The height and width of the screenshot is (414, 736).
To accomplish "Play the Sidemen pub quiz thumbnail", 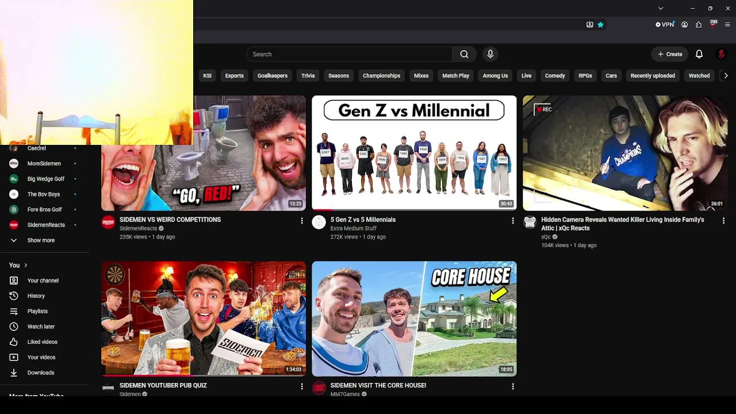I will (204, 319).
